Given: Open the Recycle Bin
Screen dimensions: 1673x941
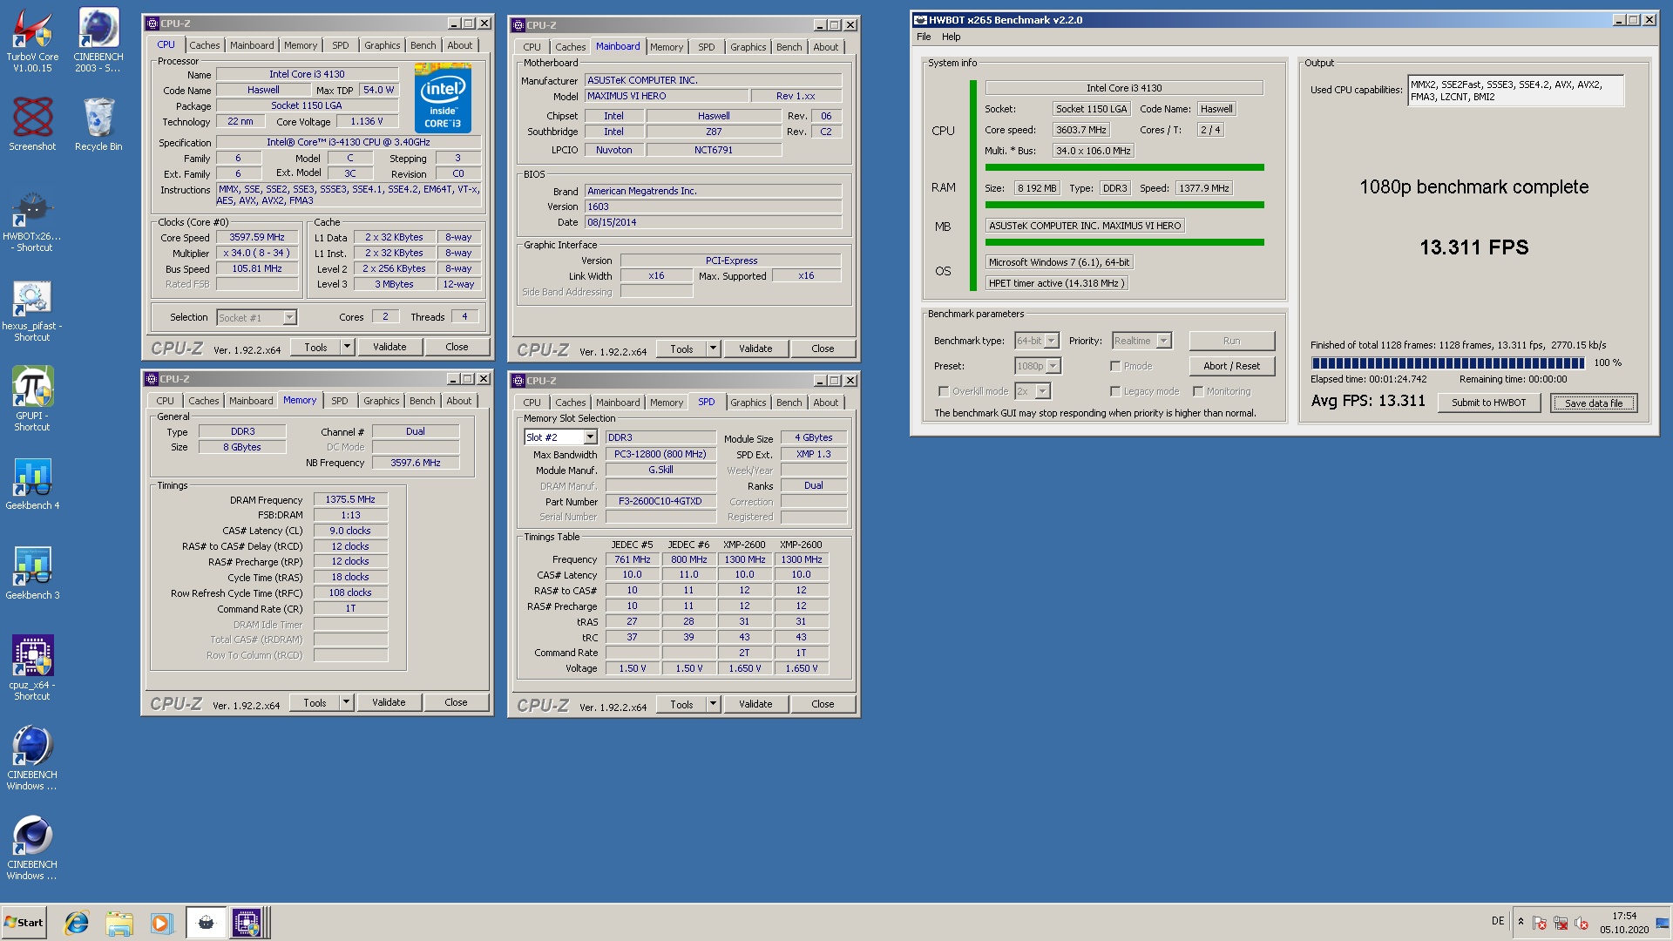Looking at the screenshot, I should click(98, 123).
